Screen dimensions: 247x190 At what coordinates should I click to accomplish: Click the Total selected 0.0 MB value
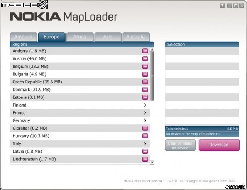[232, 128]
